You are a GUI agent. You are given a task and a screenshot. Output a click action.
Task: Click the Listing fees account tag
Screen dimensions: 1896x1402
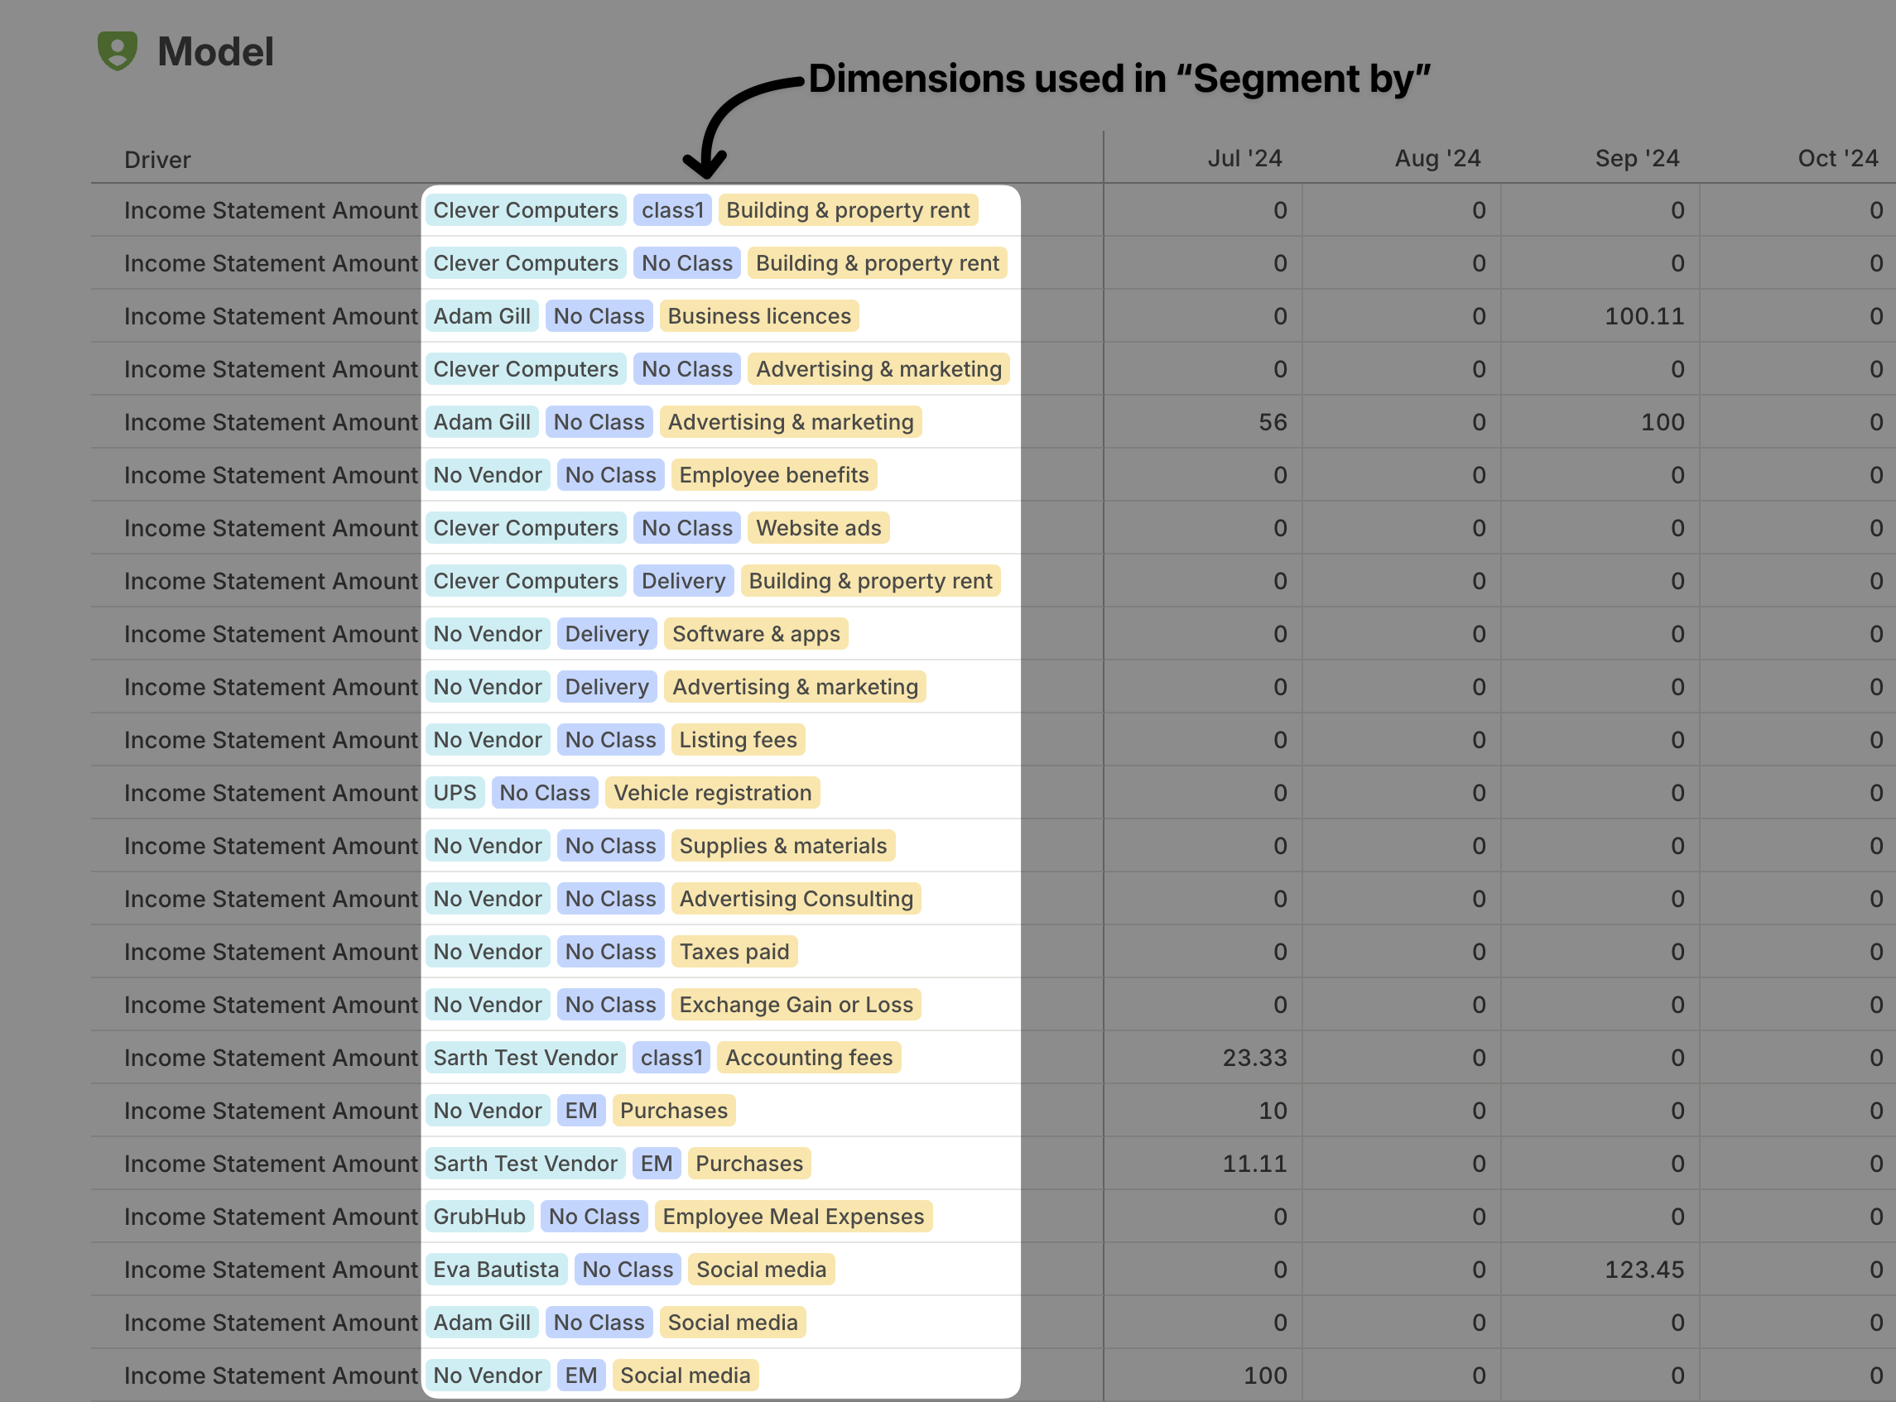tap(737, 740)
